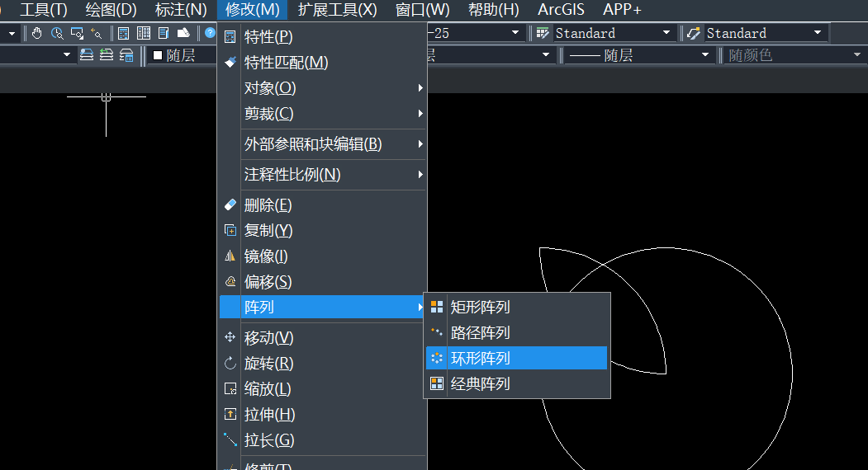The width and height of the screenshot is (868, 470).
Task: Open the properties palette toolbar icon
Action: [x=123, y=33]
